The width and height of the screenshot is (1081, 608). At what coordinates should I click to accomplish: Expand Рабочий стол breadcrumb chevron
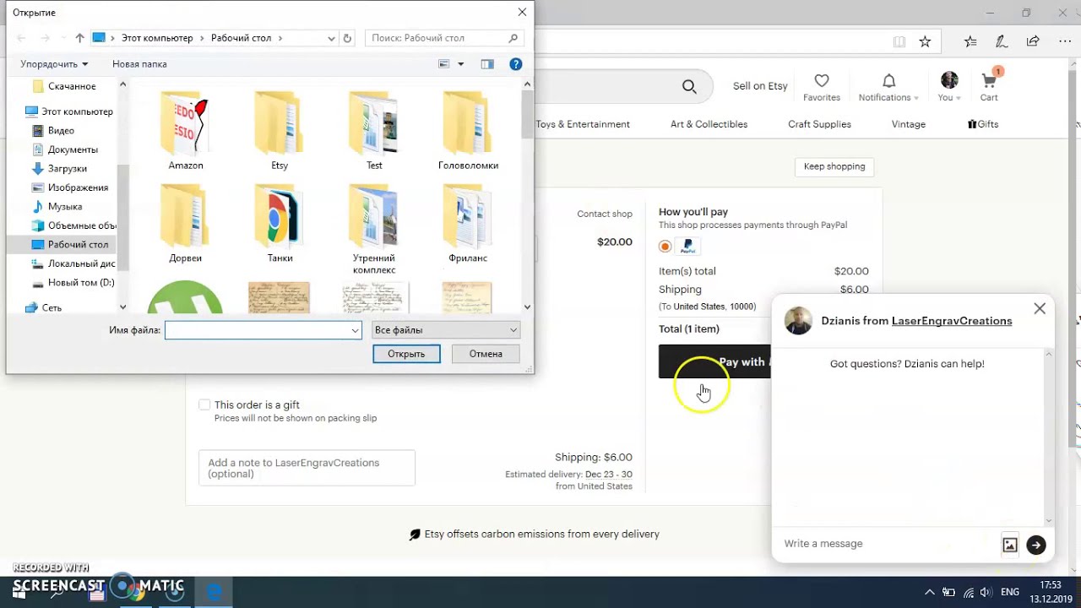280,38
